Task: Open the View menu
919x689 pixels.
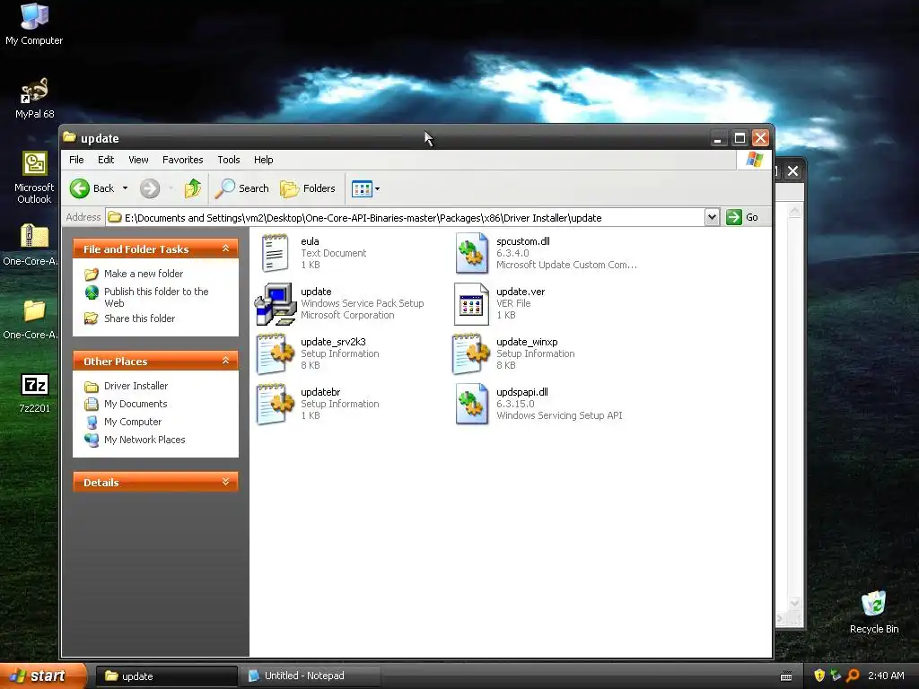Action: [138, 160]
